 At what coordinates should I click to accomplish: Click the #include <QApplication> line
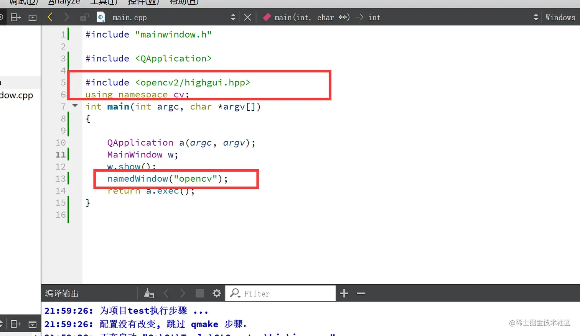(x=148, y=59)
